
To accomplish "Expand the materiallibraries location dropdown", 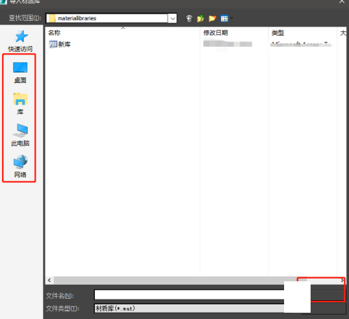I will [172, 18].
